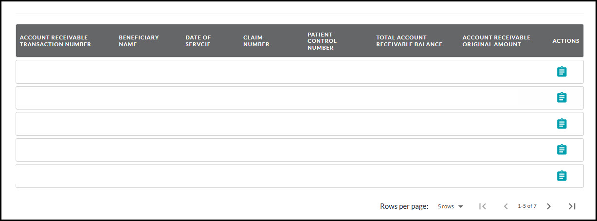Click the clipboard action icon in fourth row
Screen dimensions: 597x221
click(561, 149)
